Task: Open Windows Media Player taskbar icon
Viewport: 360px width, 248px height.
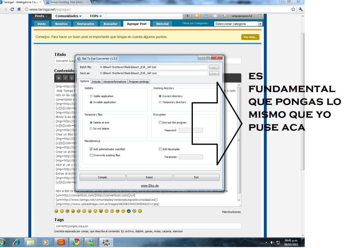Action: pos(46,242)
